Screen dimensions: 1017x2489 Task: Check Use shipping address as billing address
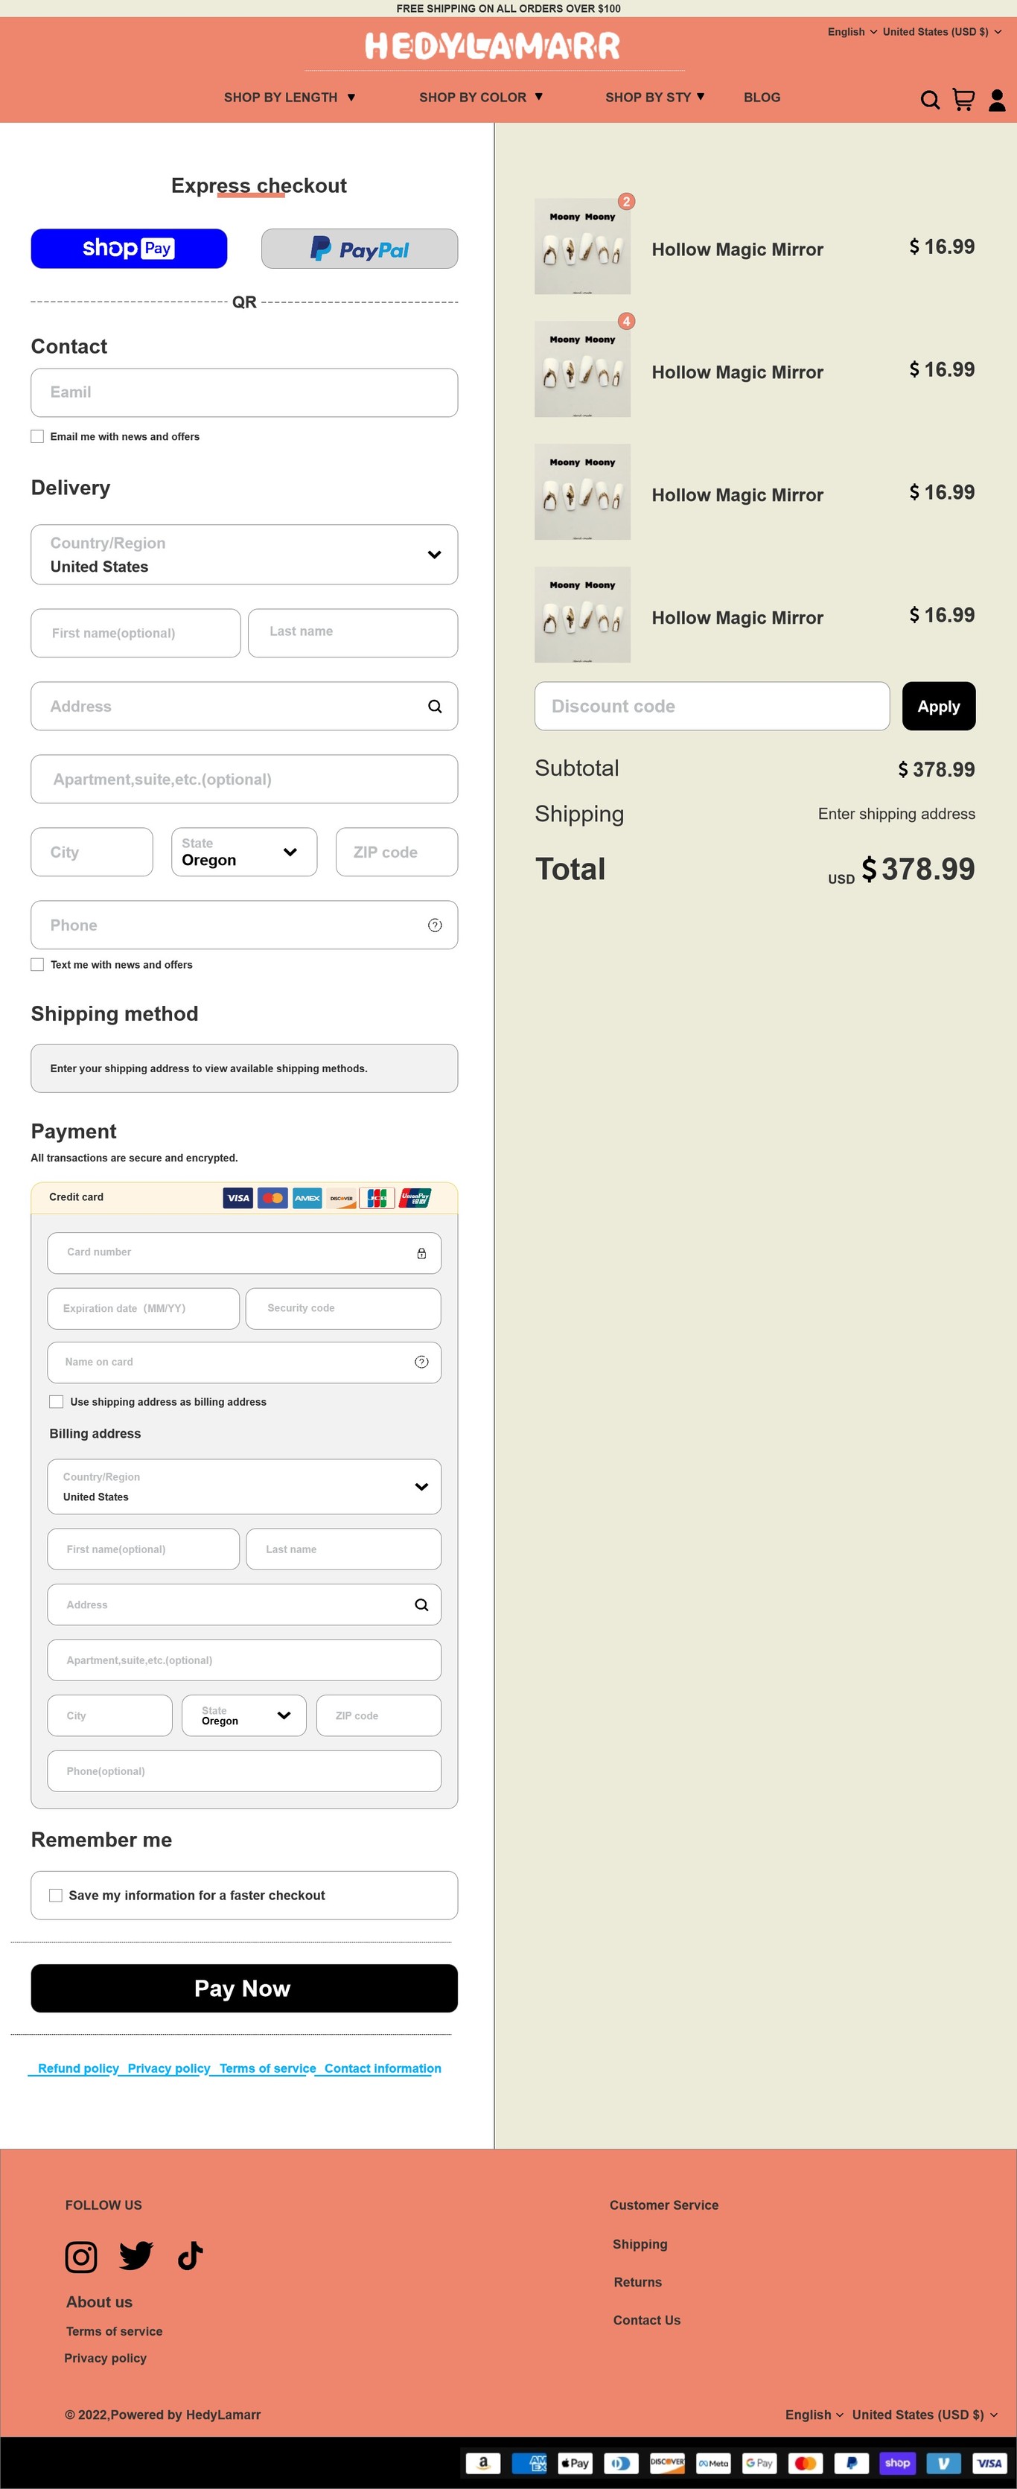point(56,1402)
